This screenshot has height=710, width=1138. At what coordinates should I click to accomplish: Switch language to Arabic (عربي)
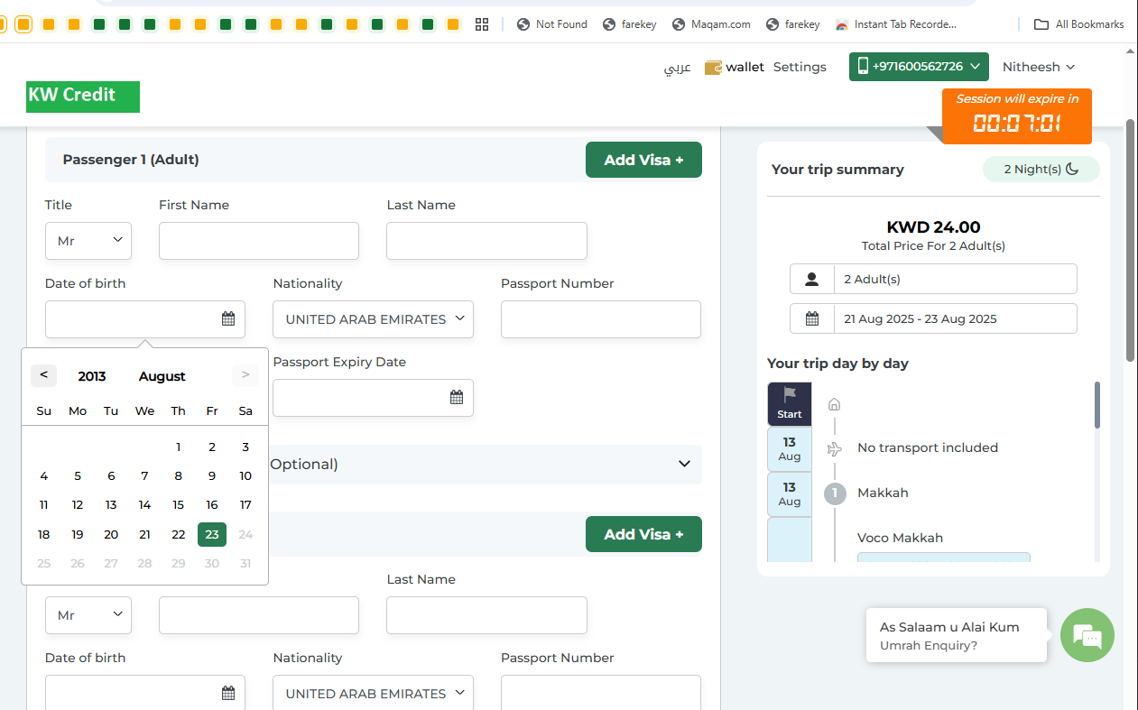pyautogui.click(x=678, y=67)
